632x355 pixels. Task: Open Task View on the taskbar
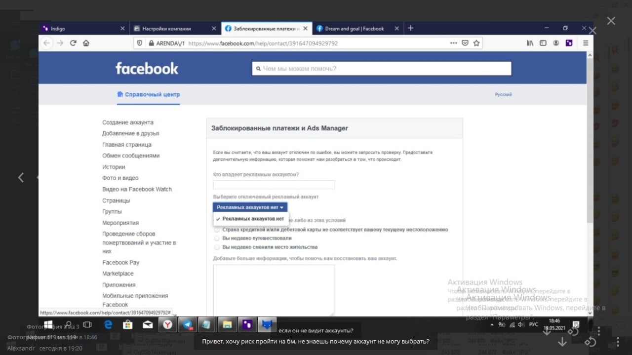point(87,324)
